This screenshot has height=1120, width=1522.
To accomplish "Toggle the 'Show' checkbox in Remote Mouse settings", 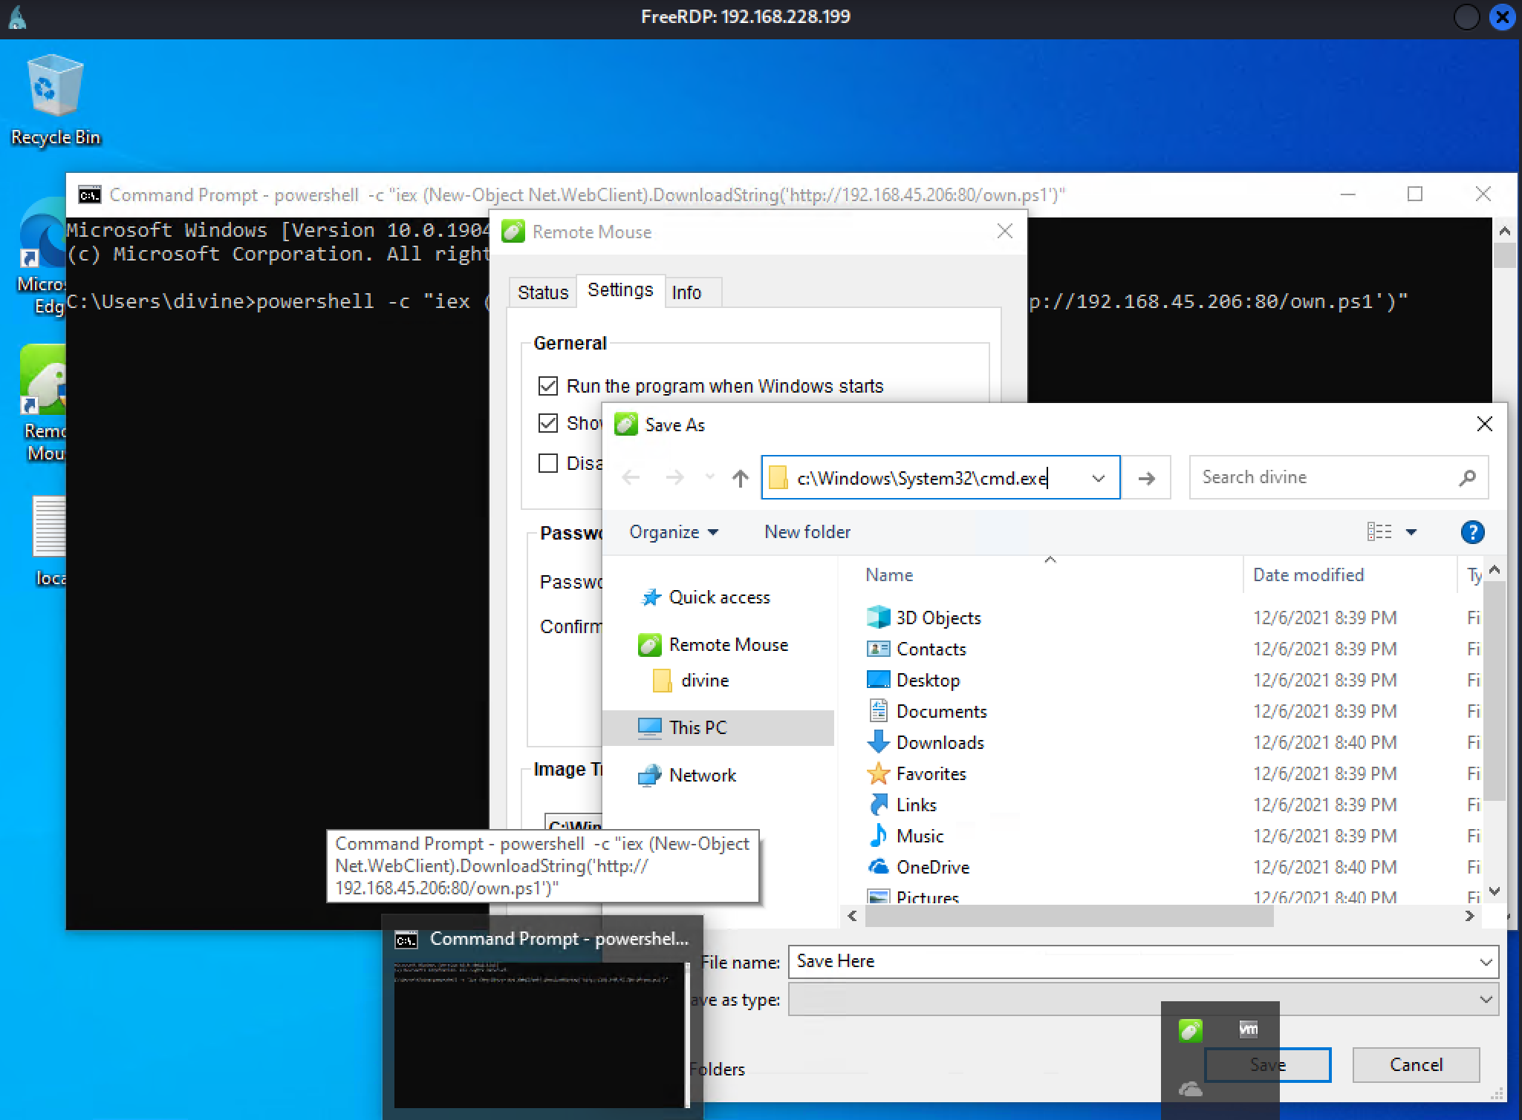I will point(548,423).
